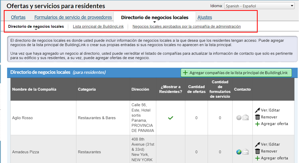Click Cantidad de formularios de servicio header
This screenshot has width=299, height=163.
point(220,89)
